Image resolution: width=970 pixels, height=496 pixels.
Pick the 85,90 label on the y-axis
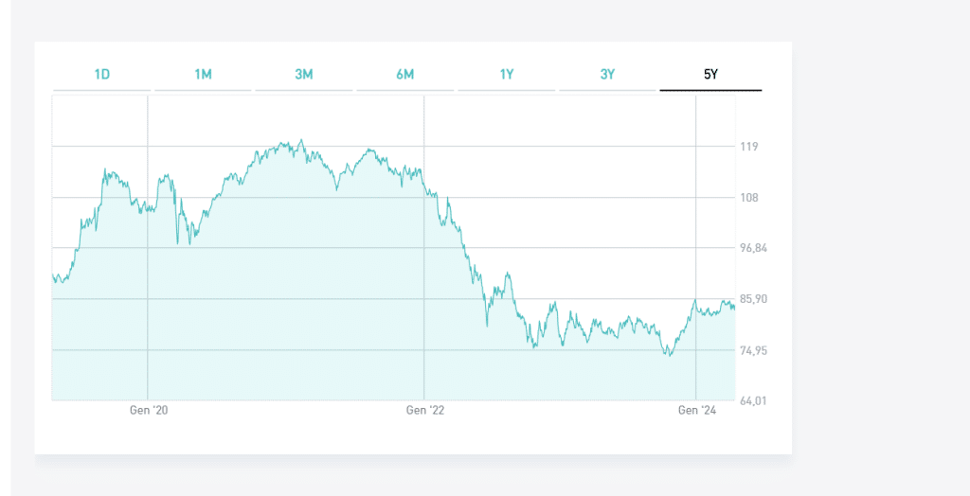(x=753, y=299)
